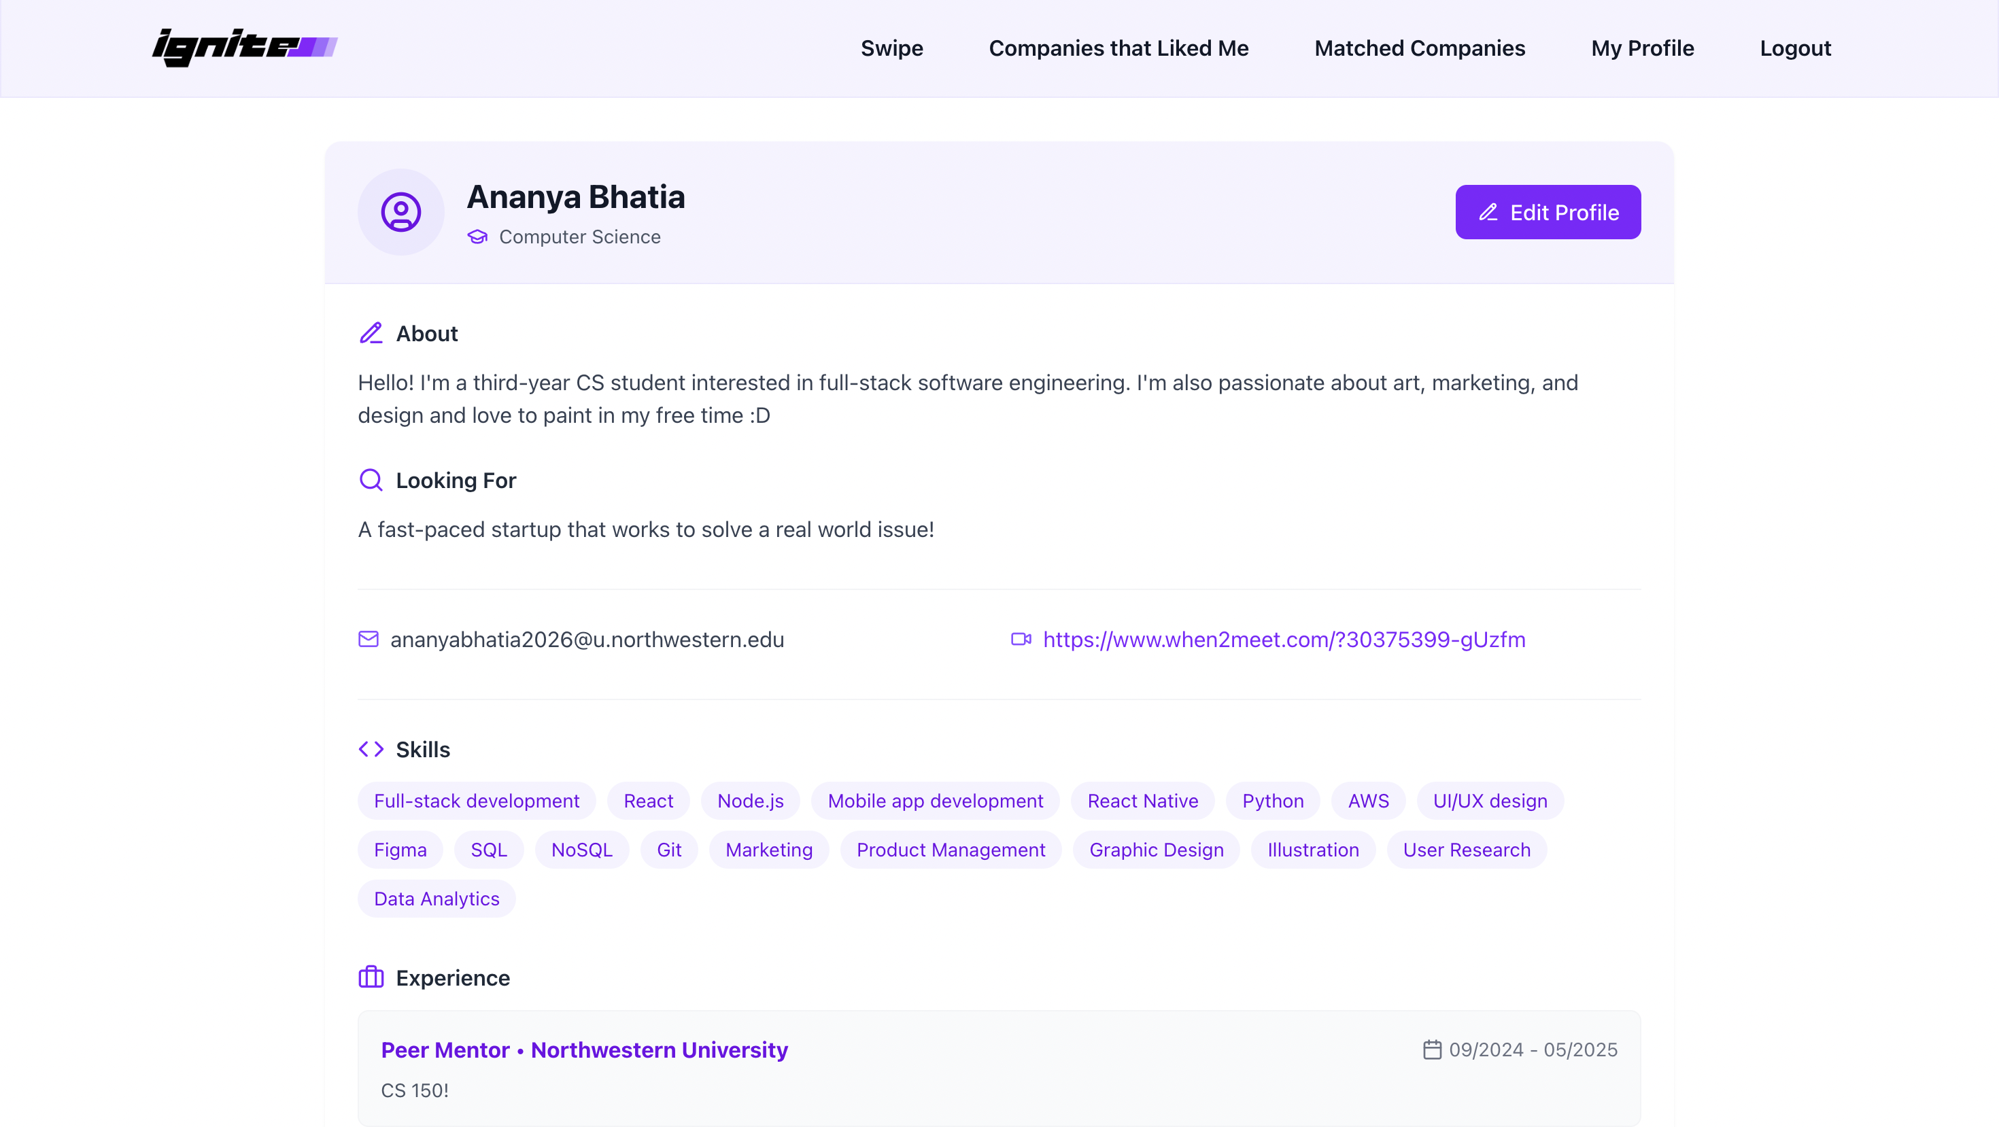Click the React Native skill tag
The height and width of the screenshot is (1127, 1999).
pyautogui.click(x=1142, y=801)
